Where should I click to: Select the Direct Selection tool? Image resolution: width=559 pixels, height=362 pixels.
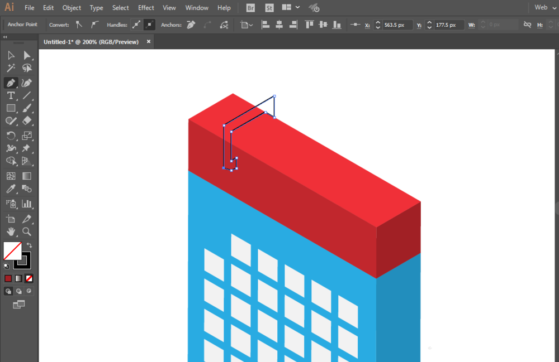[x=27, y=55]
